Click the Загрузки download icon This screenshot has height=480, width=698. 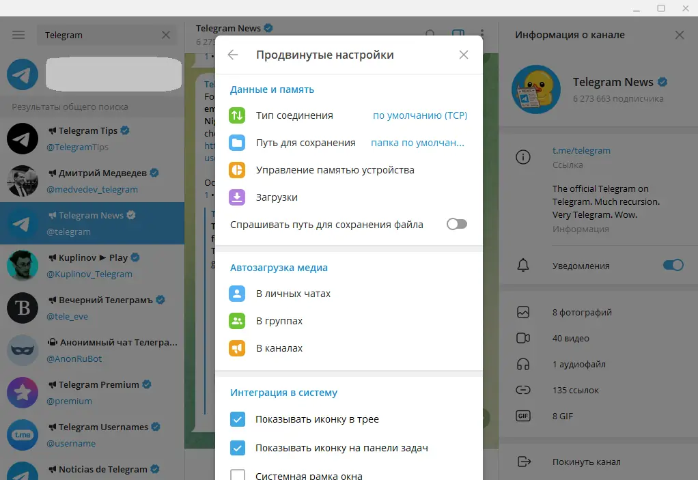[x=238, y=197]
